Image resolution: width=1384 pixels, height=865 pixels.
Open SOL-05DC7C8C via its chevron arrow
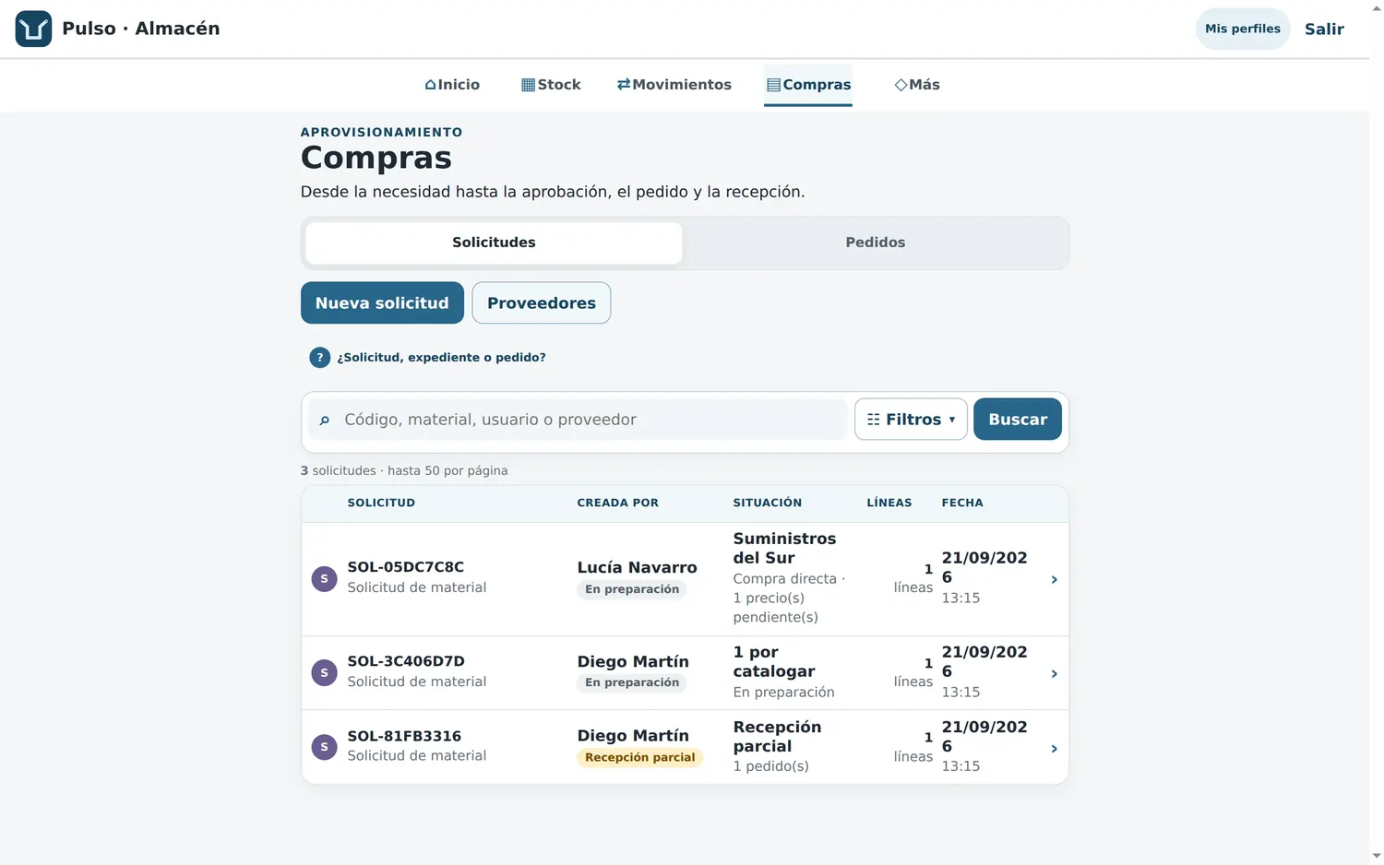click(1054, 580)
